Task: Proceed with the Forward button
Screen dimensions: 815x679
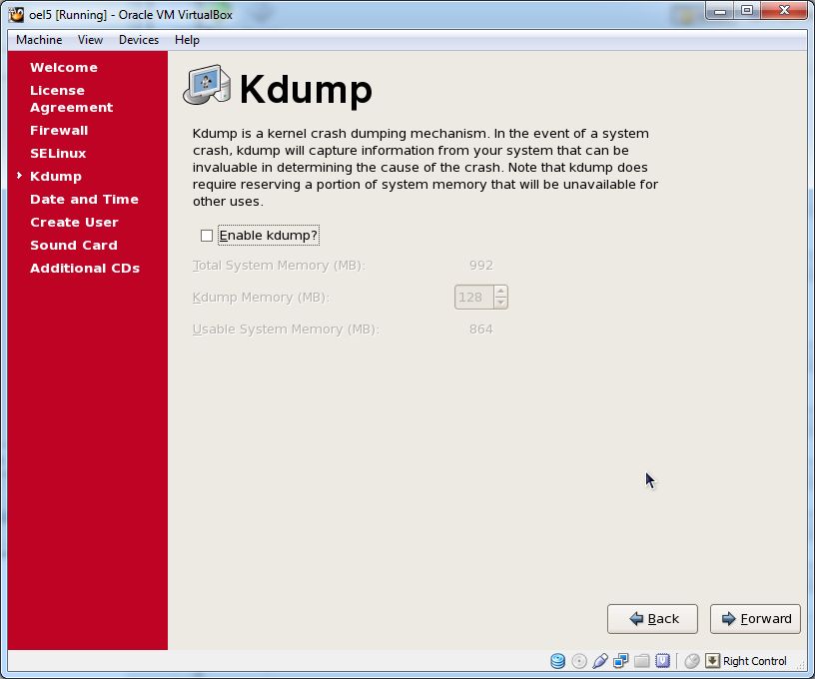Action: pyautogui.click(x=755, y=619)
